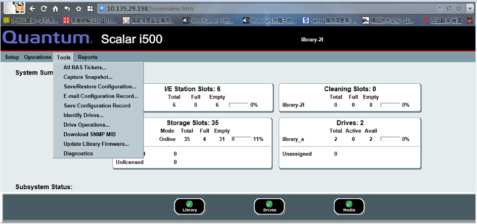Open the Sebug漏洞信息库 bookmark
477x224 pixels.
(330, 21)
